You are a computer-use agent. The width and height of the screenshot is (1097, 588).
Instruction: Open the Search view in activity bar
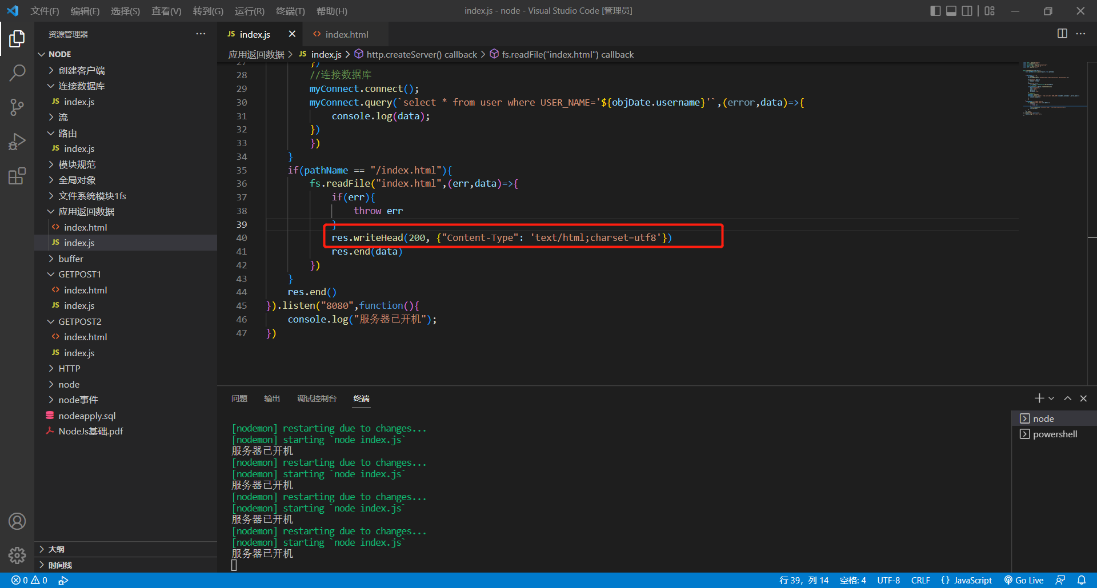point(17,73)
